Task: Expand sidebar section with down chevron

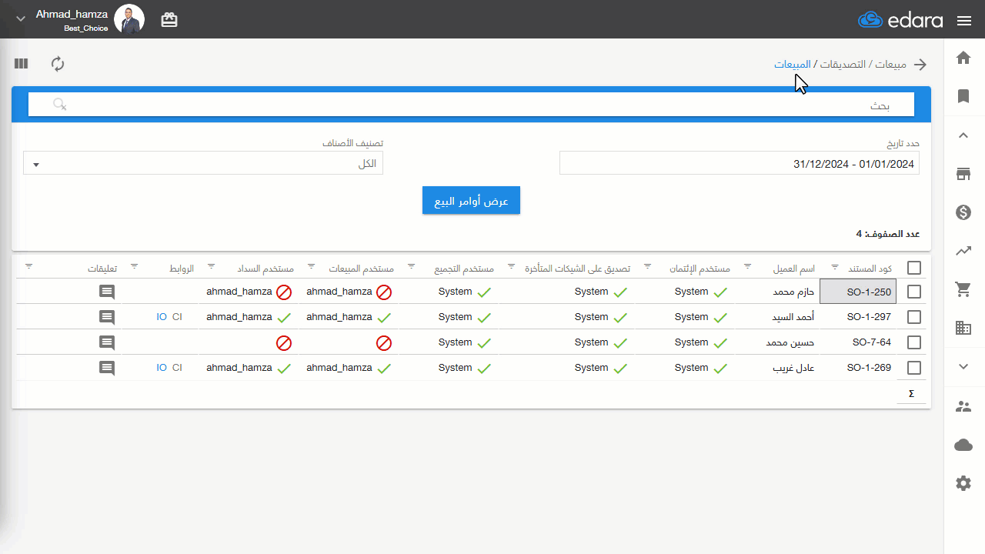Action: pos(963,367)
